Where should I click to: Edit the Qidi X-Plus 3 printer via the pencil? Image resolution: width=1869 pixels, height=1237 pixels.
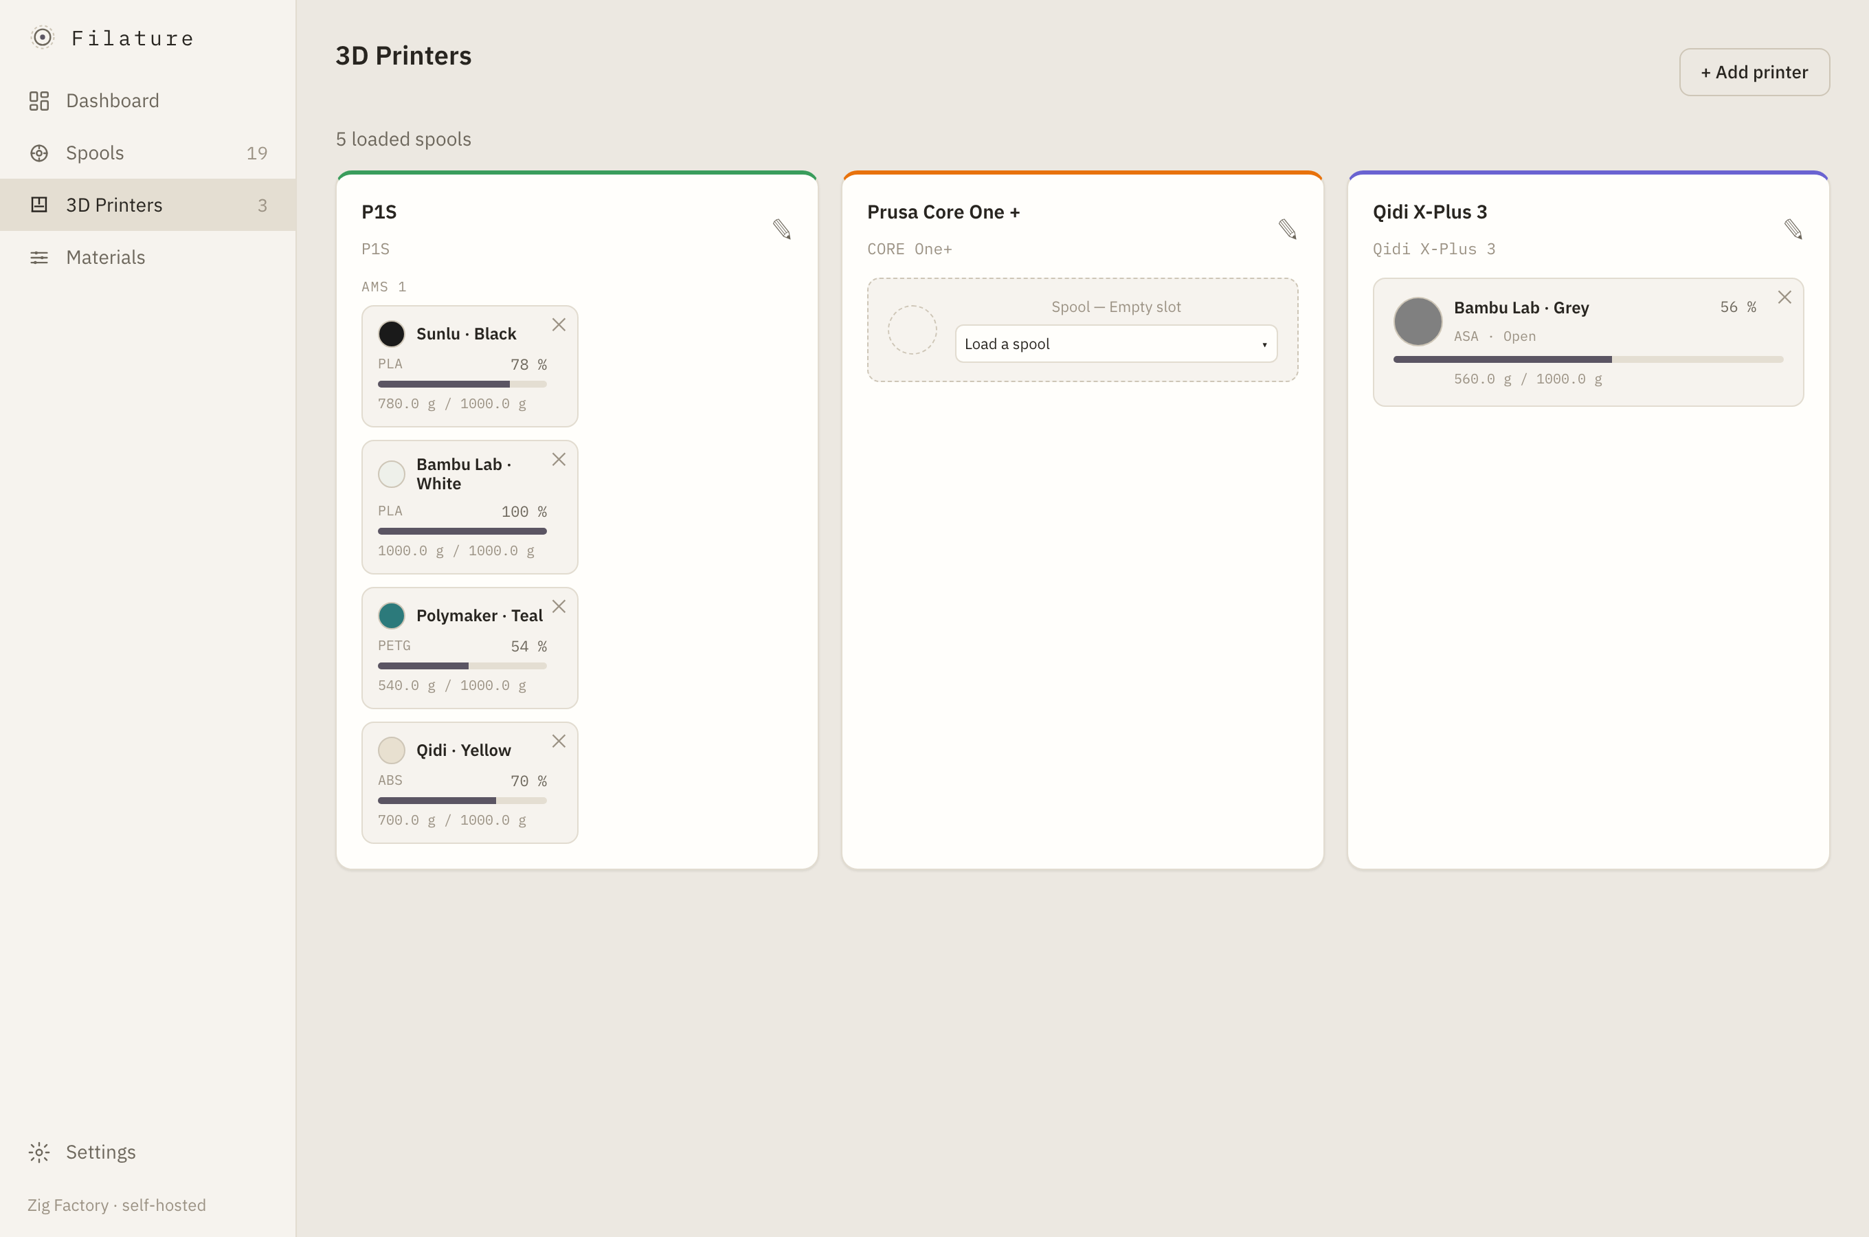click(1793, 230)
